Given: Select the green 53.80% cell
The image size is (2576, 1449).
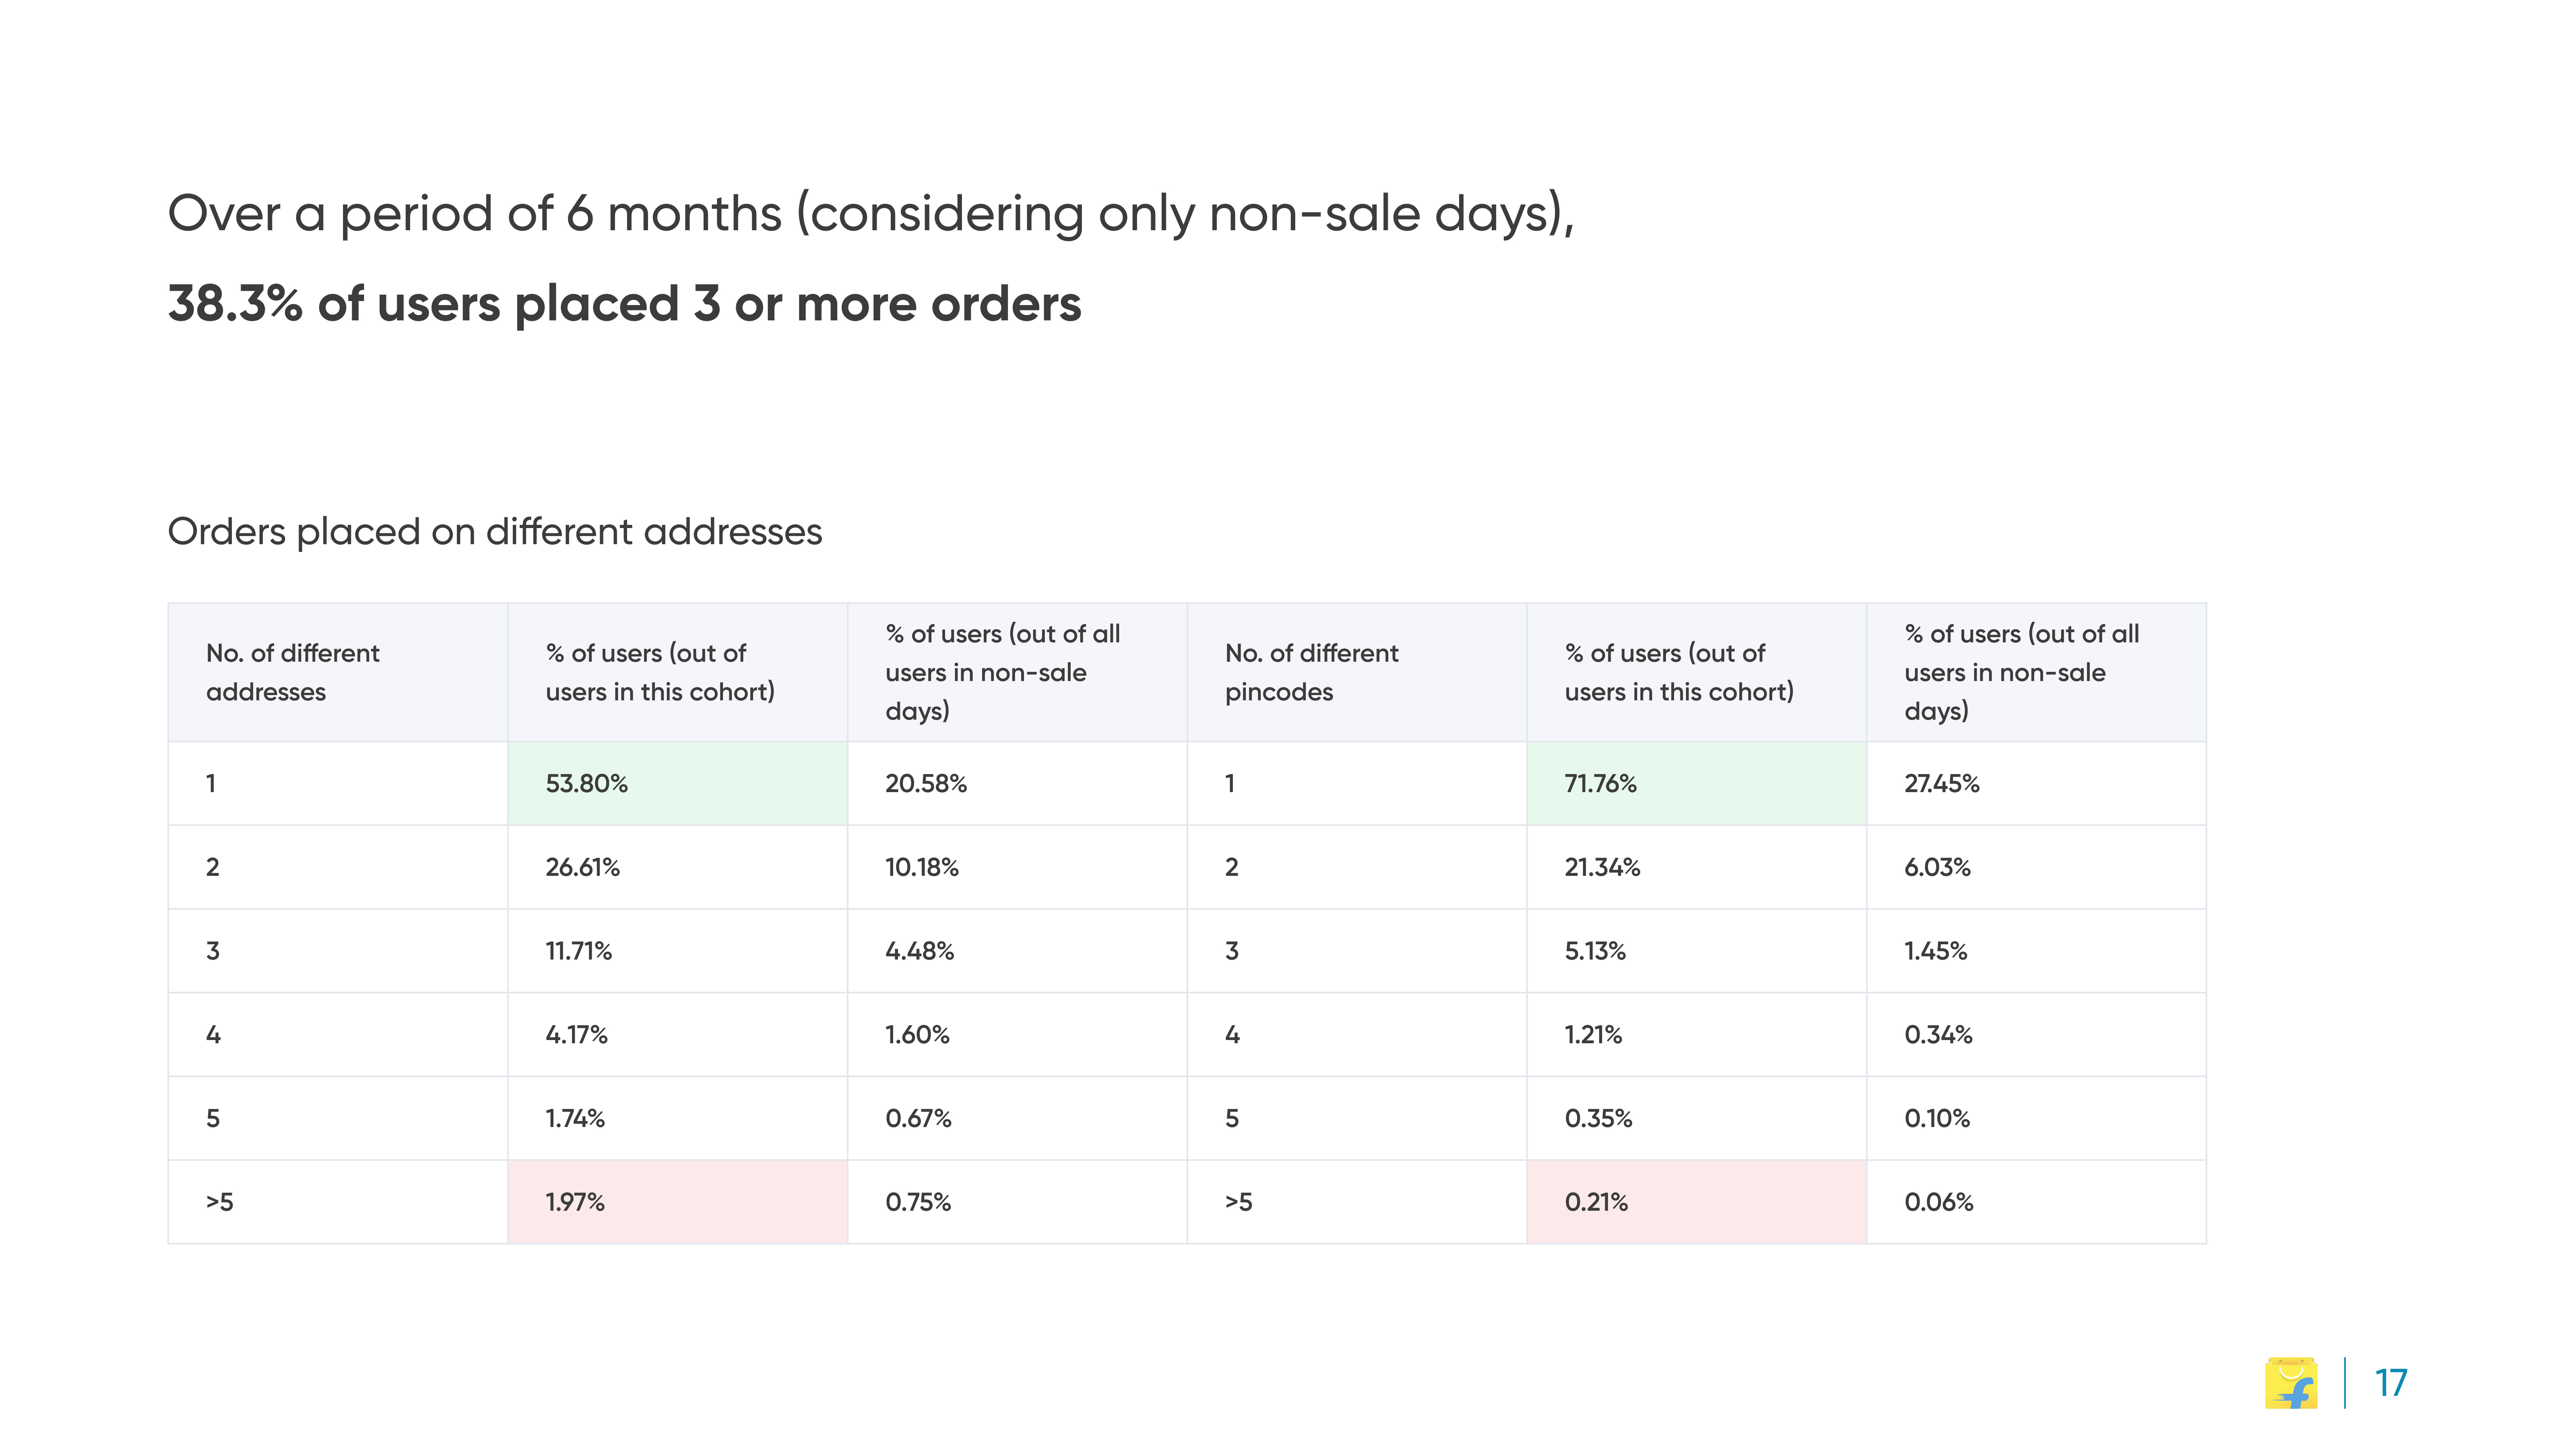Looking at the screenshot, I should click(x=677, y=783).
